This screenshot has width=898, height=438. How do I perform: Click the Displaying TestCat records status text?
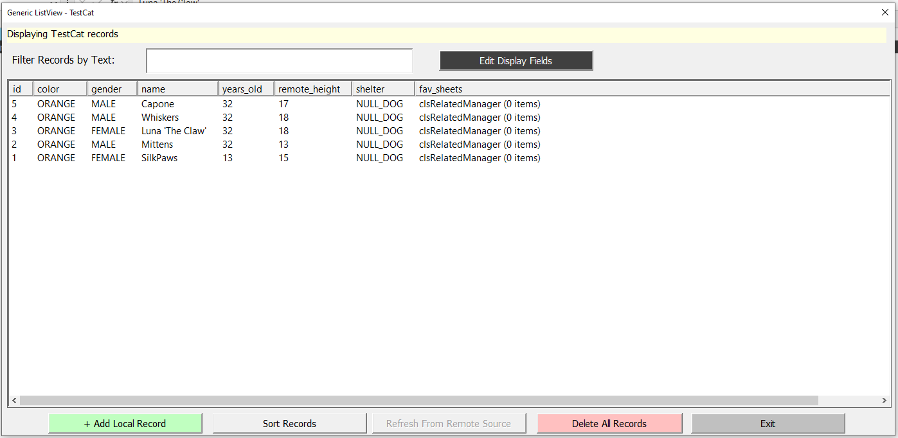62,34
